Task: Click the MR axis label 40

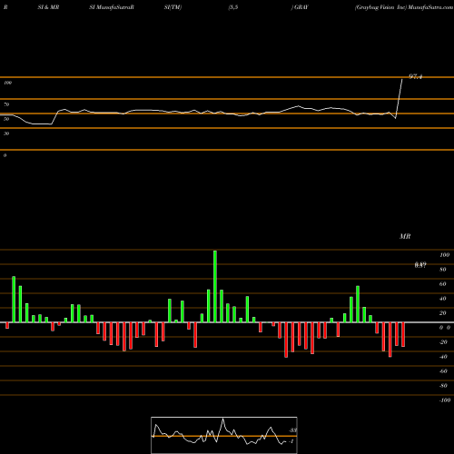Action: tap(443, 299)
